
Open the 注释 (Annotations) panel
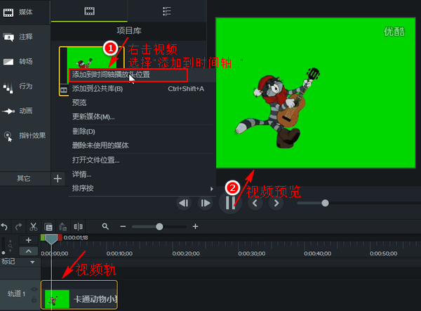(25, 37)
